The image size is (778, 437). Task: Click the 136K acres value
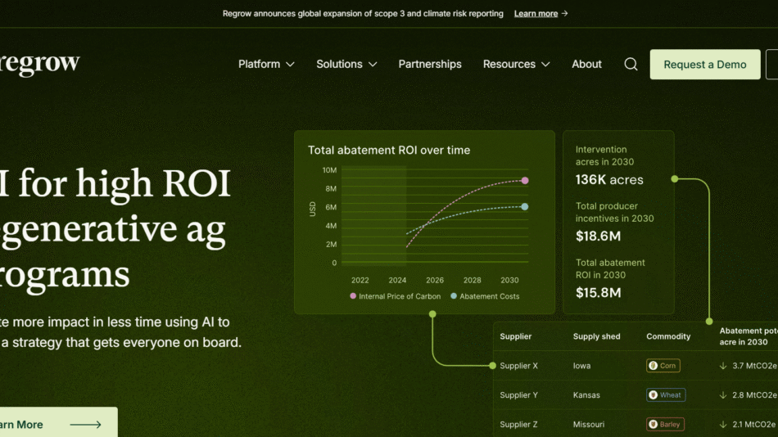pyautogui.click(x=609, y=179)
